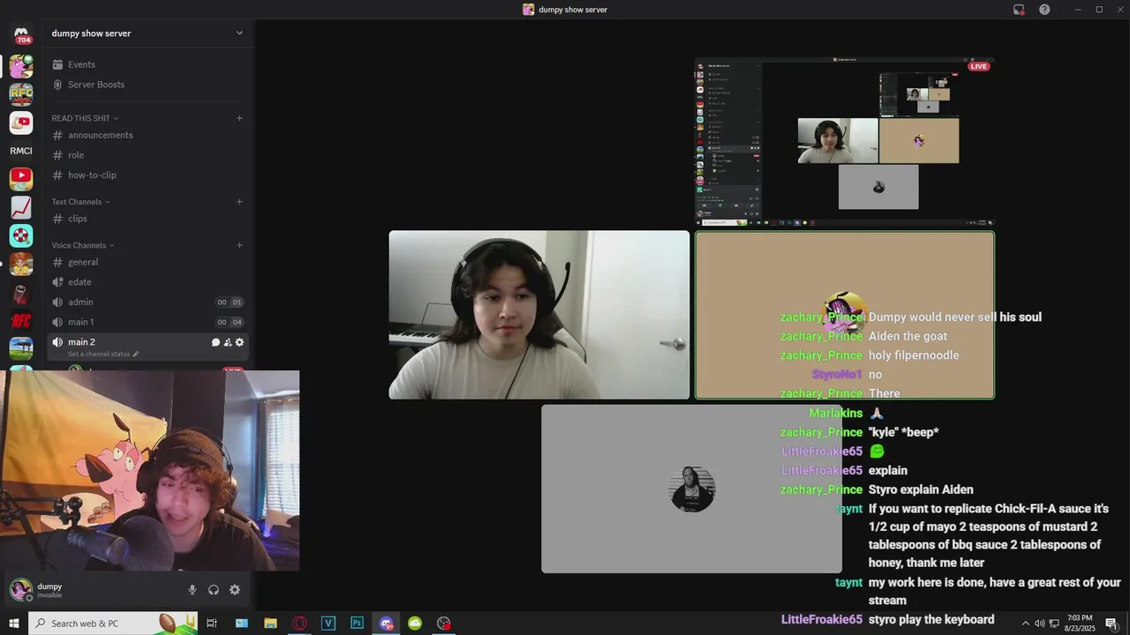Edit main 2 channel settings gear
The height and width of the screenshot is (635, 1130).
pos(239,342)
